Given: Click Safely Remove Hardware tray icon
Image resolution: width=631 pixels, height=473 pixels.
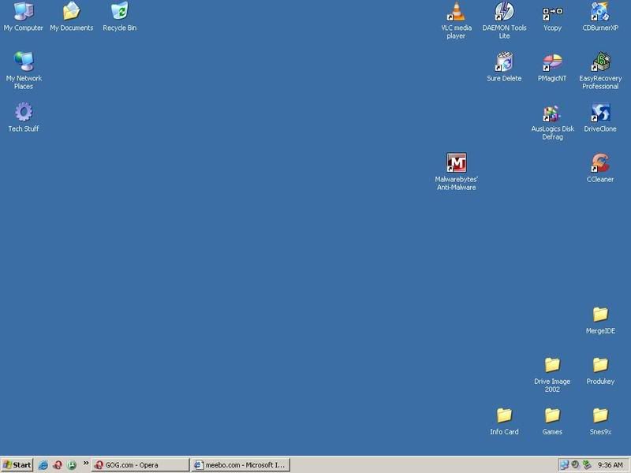Looking at the screenshot, I should coord(587,464).
